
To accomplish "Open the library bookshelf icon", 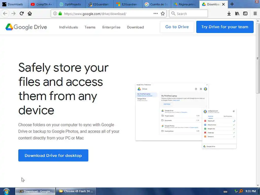I will [237, 14].
